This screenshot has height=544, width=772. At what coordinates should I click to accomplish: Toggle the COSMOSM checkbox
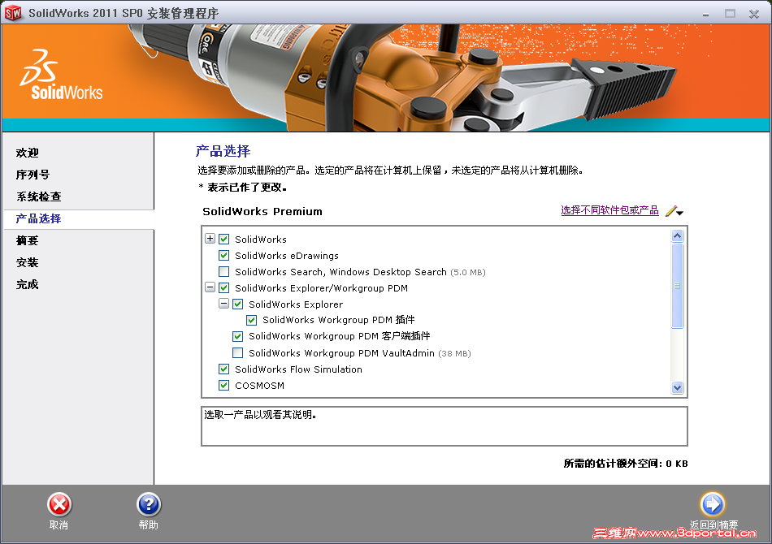(x=224, y=385)
